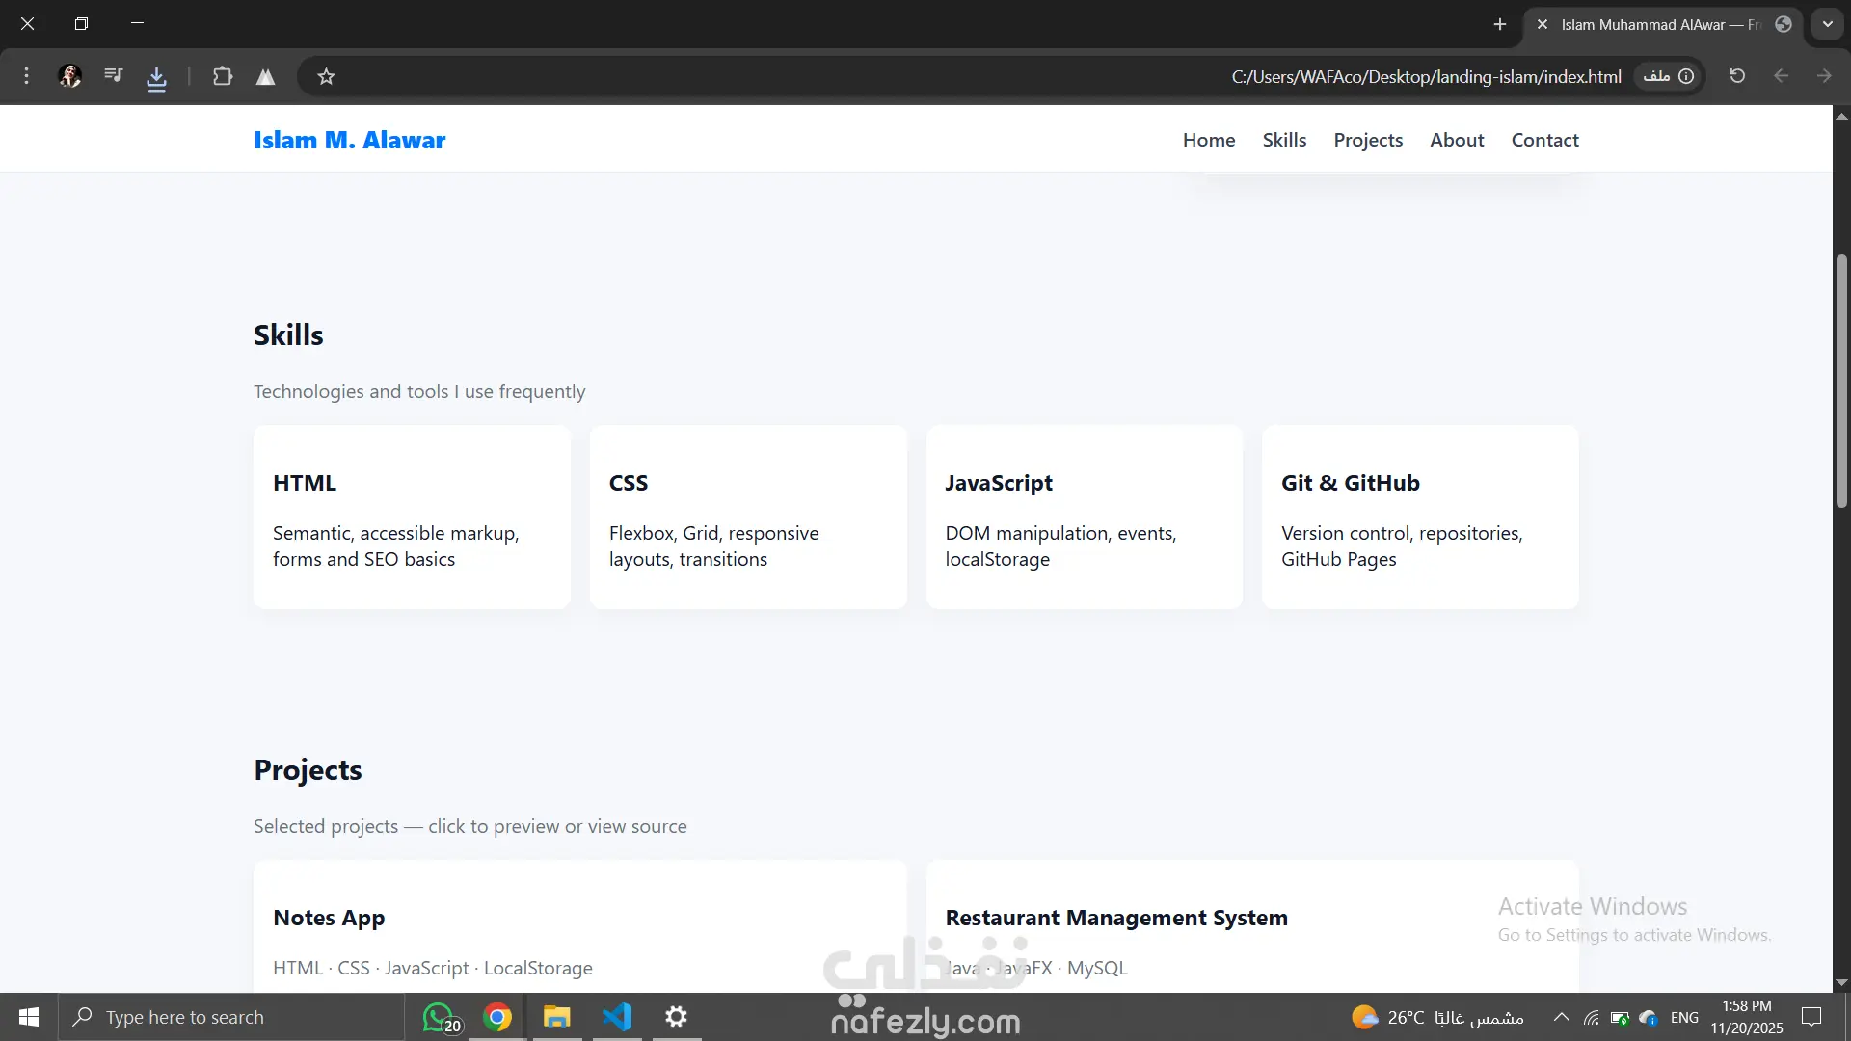This screenshot has width=1851, height=1041.
Task: Open Visual Studio Code from the taskbar
Action: [x=617, y=1017]
